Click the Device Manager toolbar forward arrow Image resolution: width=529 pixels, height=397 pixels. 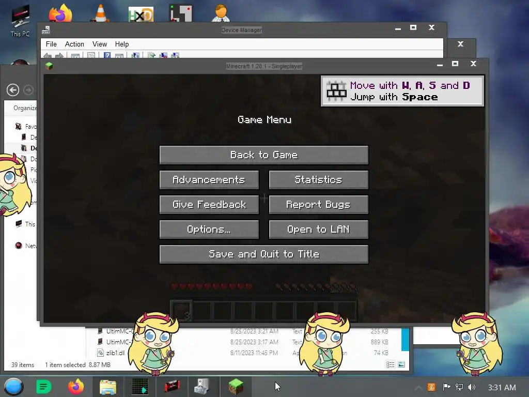click(x=59, y=55)
